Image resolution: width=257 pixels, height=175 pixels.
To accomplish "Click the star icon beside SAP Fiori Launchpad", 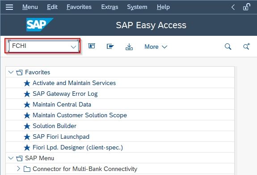I will (x=27, y=137).
